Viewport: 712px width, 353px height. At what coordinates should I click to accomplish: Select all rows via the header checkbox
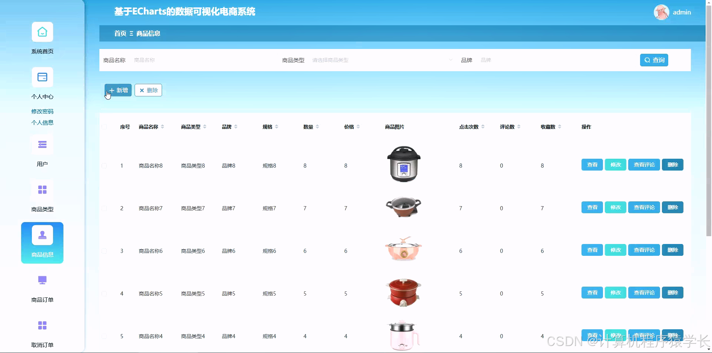point(104,126)
